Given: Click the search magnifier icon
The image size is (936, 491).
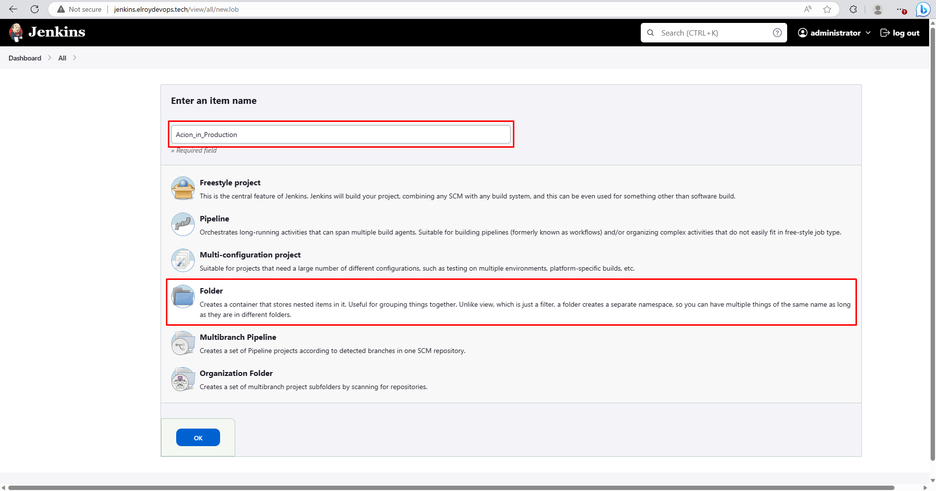Looking at the screenshot, I should pos(651,33).
